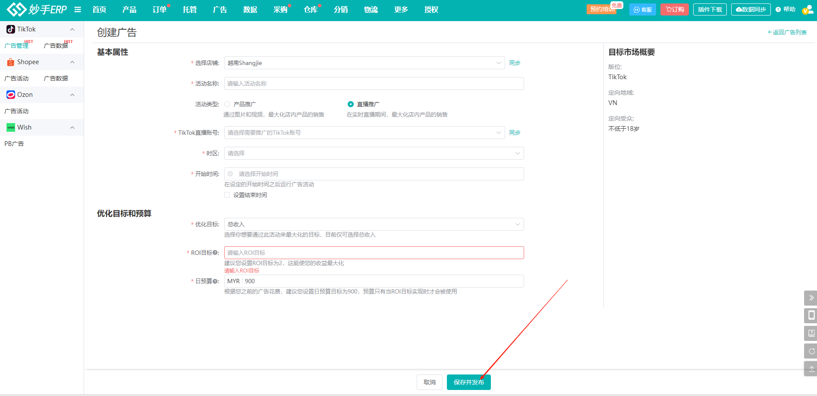The height and width of the screenshot is (396, 817).
Task: Open the 物流 menu
Action: pyautogui.click(x=371, y=9)
